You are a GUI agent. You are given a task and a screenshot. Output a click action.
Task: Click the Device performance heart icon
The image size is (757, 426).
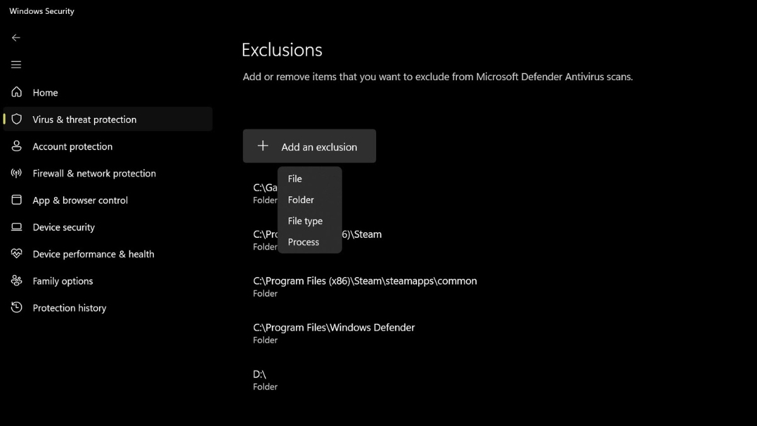click(x=17, y=254)
